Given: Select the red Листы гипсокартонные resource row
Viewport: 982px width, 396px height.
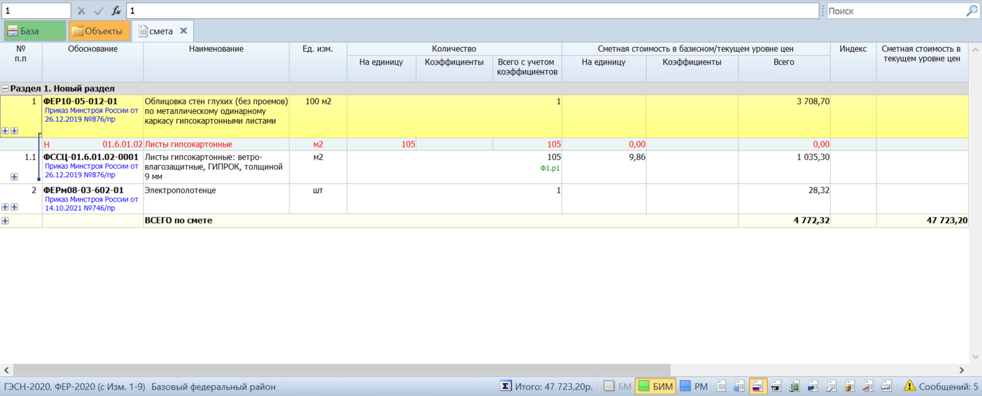Looking at the screenshot, I should [484, 144].
